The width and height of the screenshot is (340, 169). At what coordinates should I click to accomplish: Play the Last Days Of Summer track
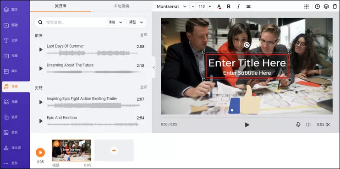[41, 49]
